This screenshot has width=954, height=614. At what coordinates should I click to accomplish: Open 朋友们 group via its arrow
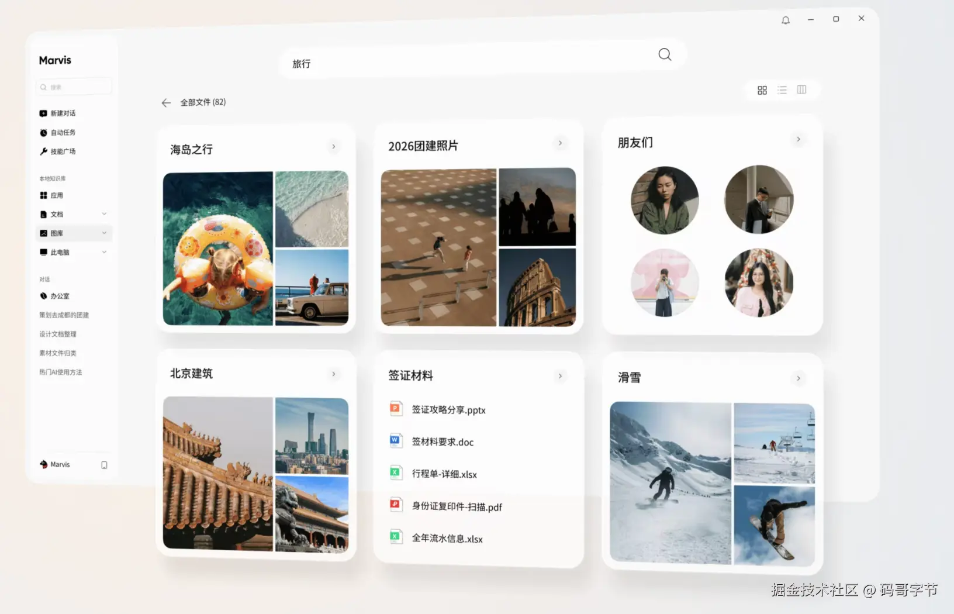(799, 139)
